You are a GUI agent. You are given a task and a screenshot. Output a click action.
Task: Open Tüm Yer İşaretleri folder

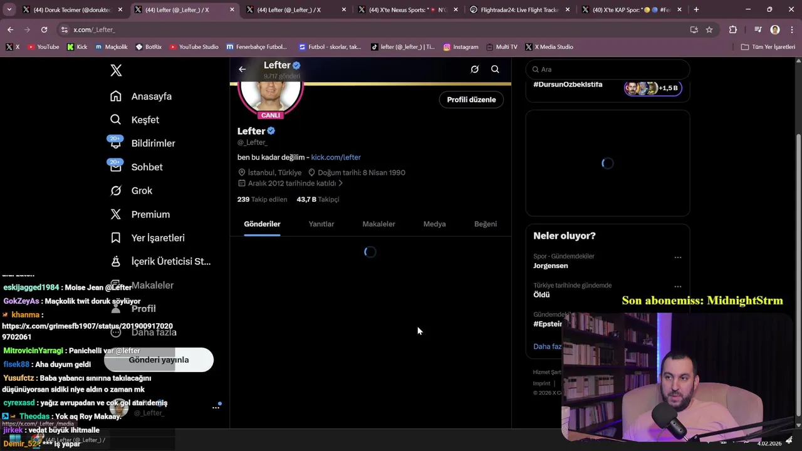click(x=768, y=47)
